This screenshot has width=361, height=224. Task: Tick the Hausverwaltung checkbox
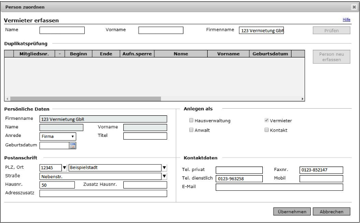click(191, 120)
